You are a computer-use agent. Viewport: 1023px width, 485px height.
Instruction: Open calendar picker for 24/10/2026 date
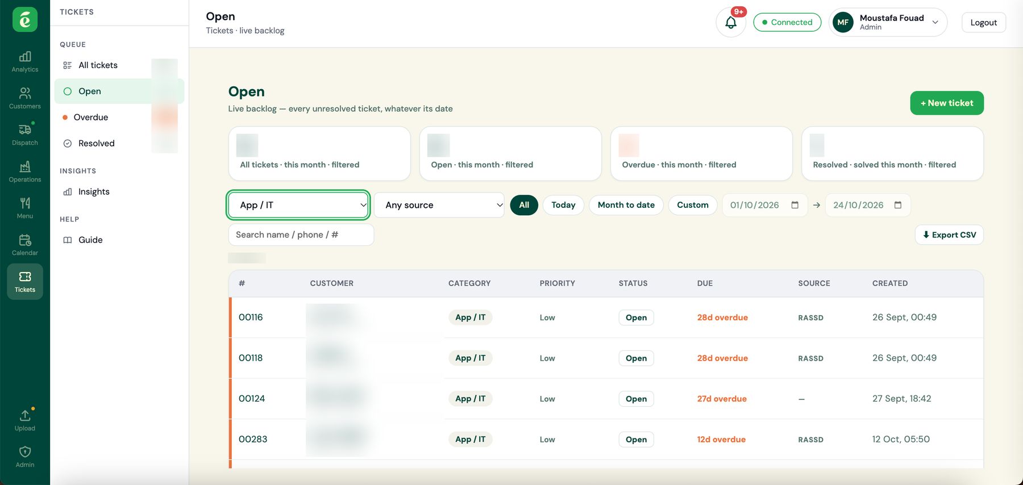pos(898,205)
